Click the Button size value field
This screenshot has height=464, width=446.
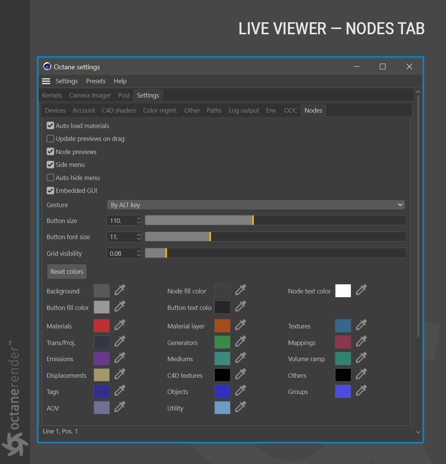click(x=121, y=221)
